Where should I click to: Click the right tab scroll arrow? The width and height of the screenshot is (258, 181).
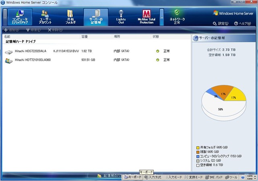point(162,17)
